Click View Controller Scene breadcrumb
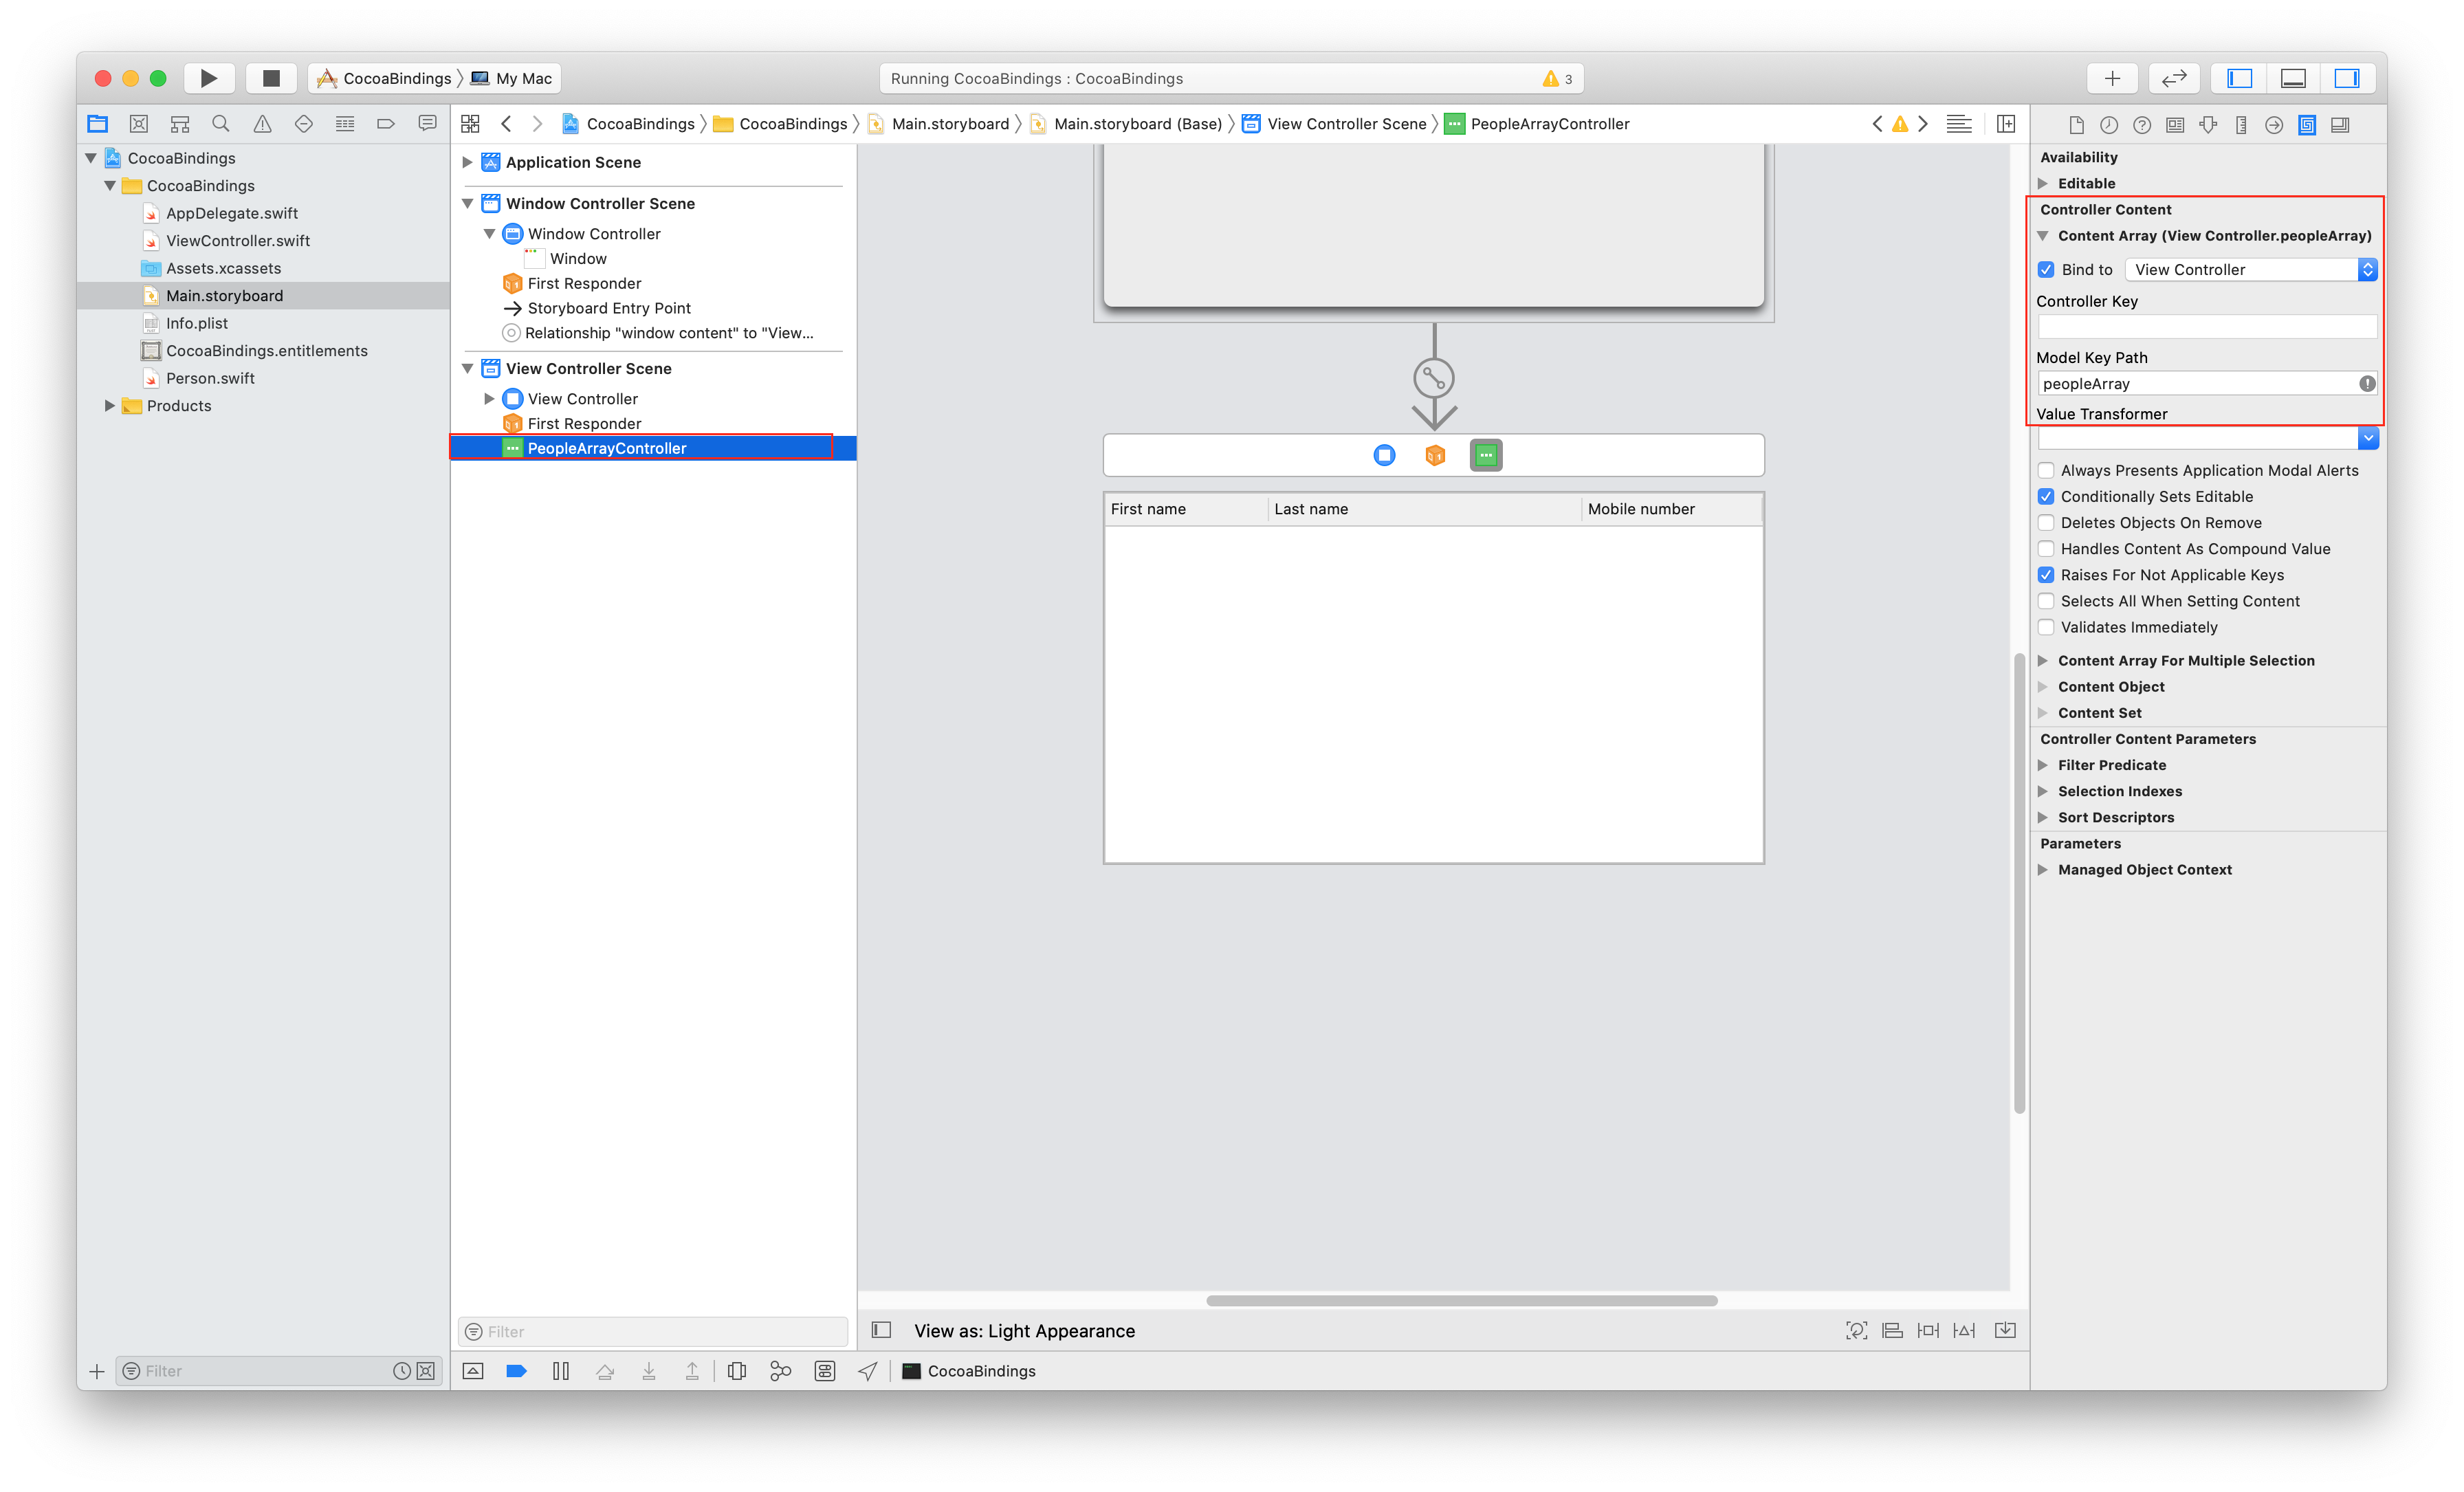 click(x=1346, y=124)
